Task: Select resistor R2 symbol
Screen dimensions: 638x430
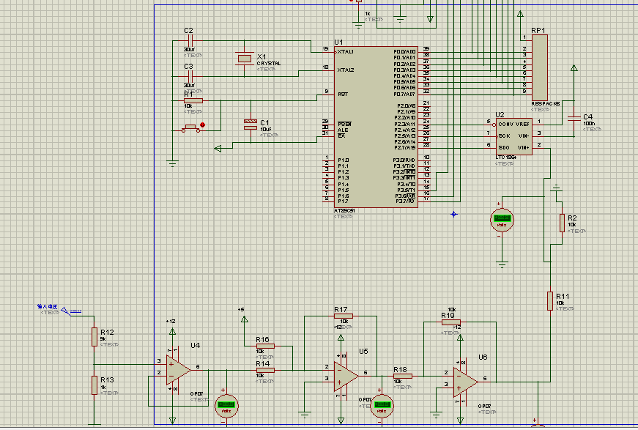Action: pos(562,223)
